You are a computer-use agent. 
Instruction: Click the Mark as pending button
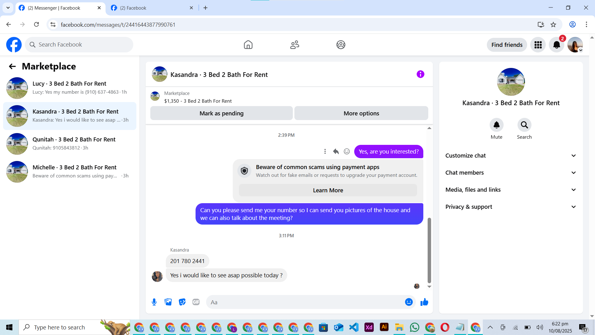pos(221,113)
